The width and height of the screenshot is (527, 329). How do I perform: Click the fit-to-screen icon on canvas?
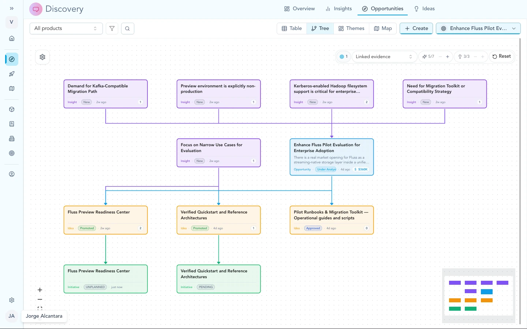pos(40,309)
